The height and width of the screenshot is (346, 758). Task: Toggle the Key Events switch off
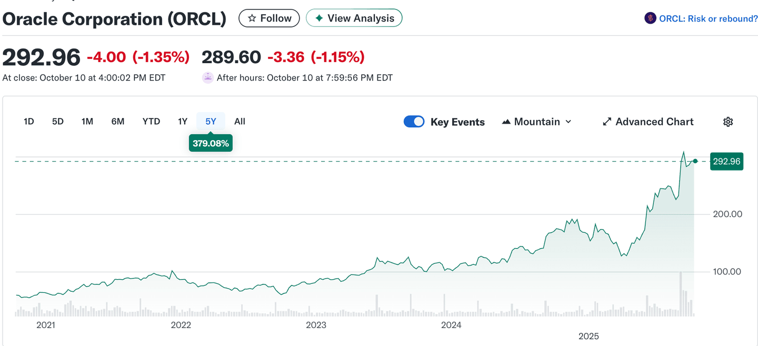click(x=414, y=122)
